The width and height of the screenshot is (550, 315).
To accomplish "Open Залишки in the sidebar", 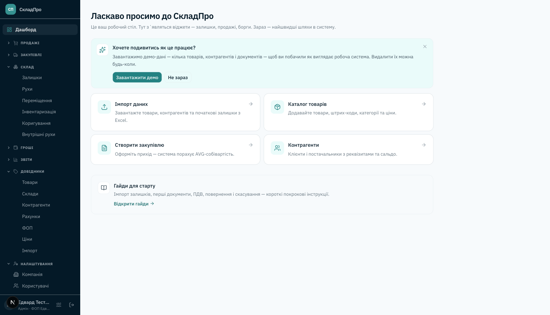I will pos(32,78).
